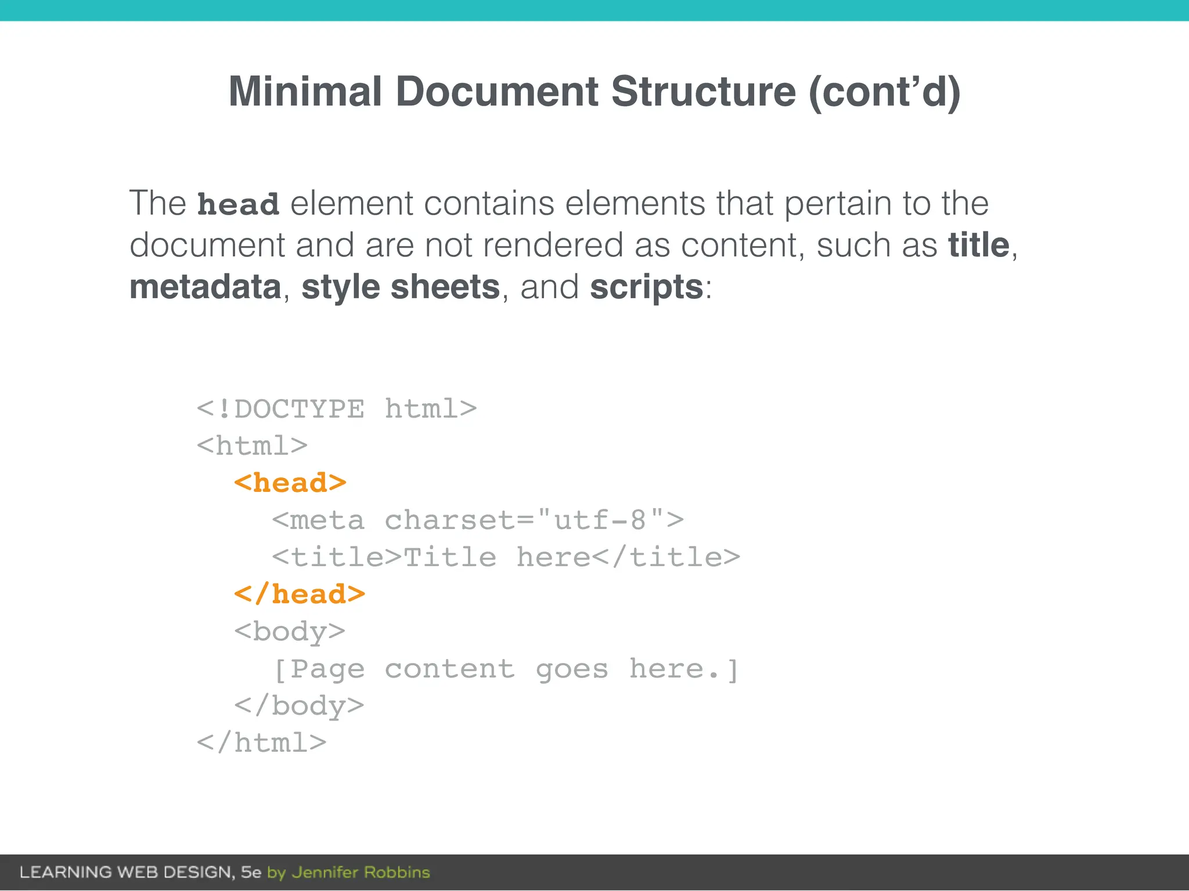
Task: Click the bold word 'metadata'
Action: pyautogui.click(x=206, y=287)
